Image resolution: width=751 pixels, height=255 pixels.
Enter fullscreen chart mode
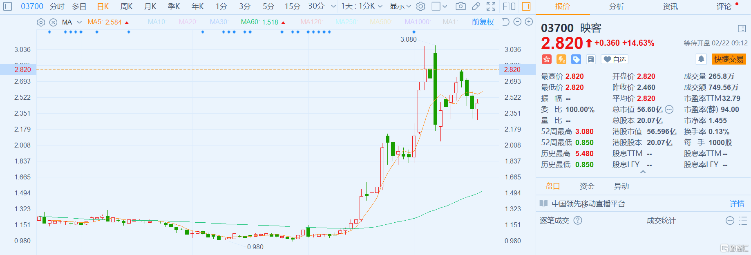[x=491, y=6]
